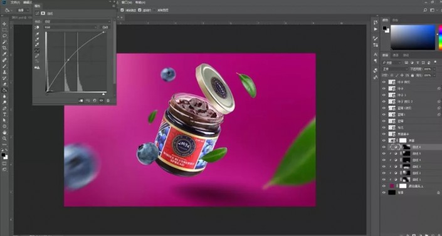Screen dimensions: 442x236
Task: Select the 曲线 5 layer mask thumbnail
Action: (x=406, y=153)
